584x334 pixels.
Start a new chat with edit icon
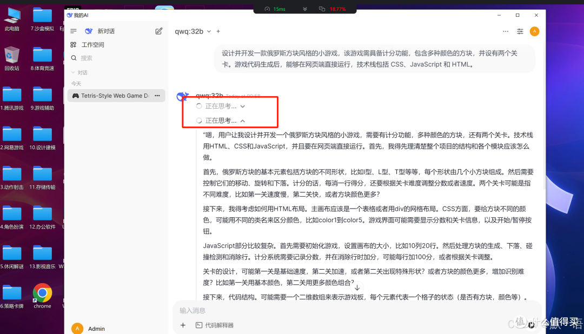158,31
